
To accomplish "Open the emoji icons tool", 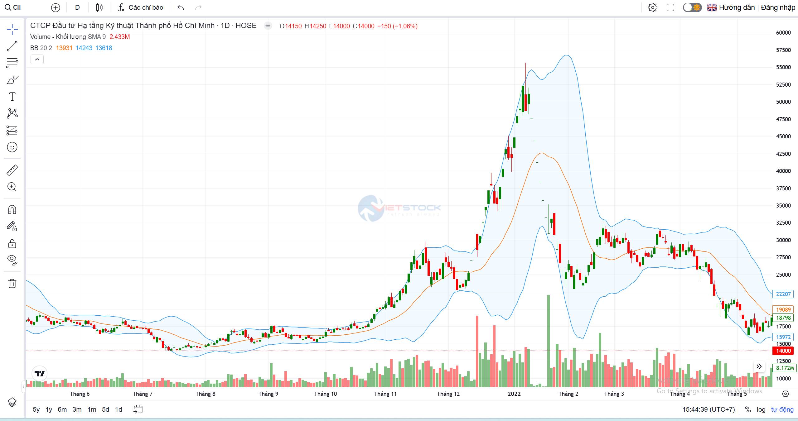I will point(12,147).
